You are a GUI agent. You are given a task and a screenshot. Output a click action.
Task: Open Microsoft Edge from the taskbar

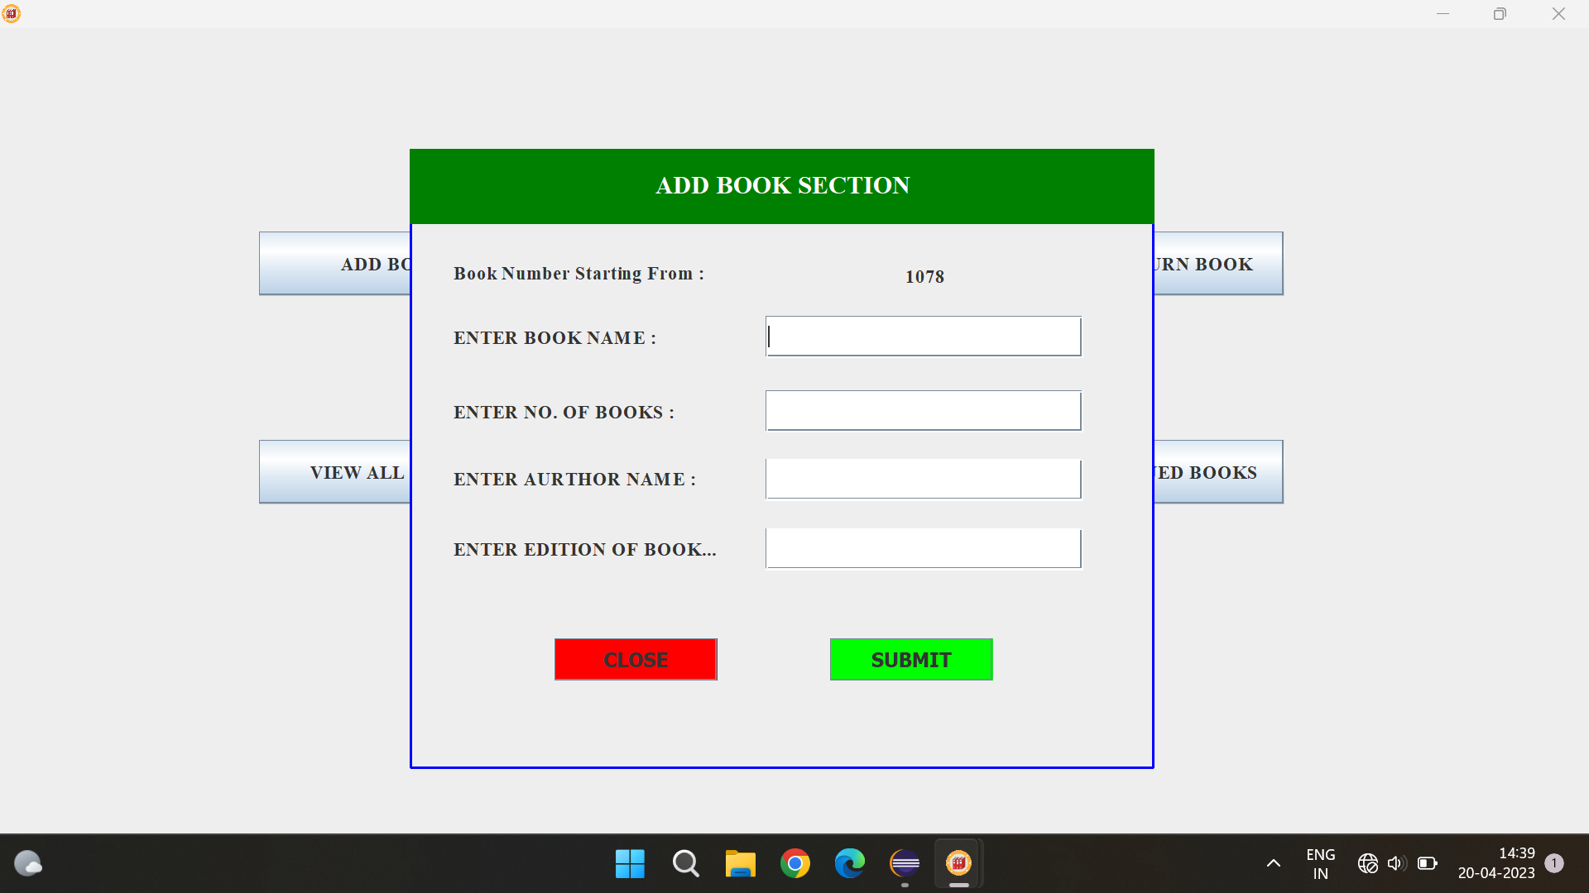pos(850,864)
